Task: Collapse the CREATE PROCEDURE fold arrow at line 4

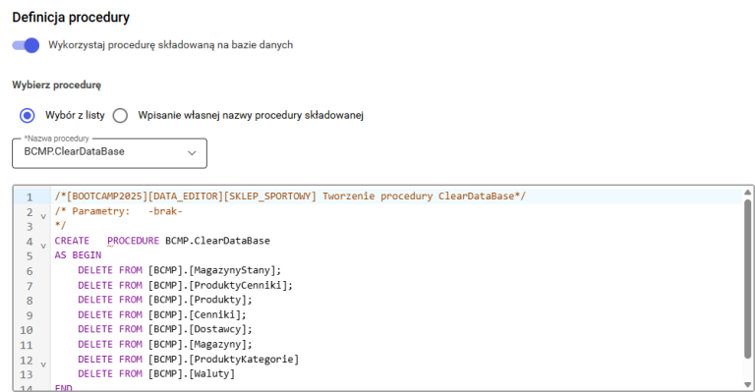Action: click(43, 246)
